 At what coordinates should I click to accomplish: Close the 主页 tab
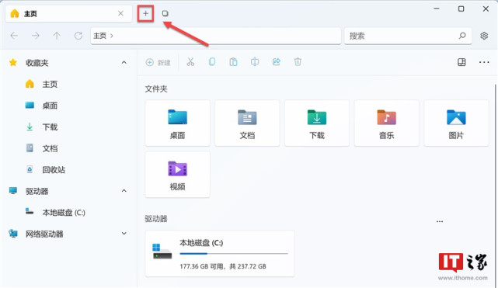(120, 13)
